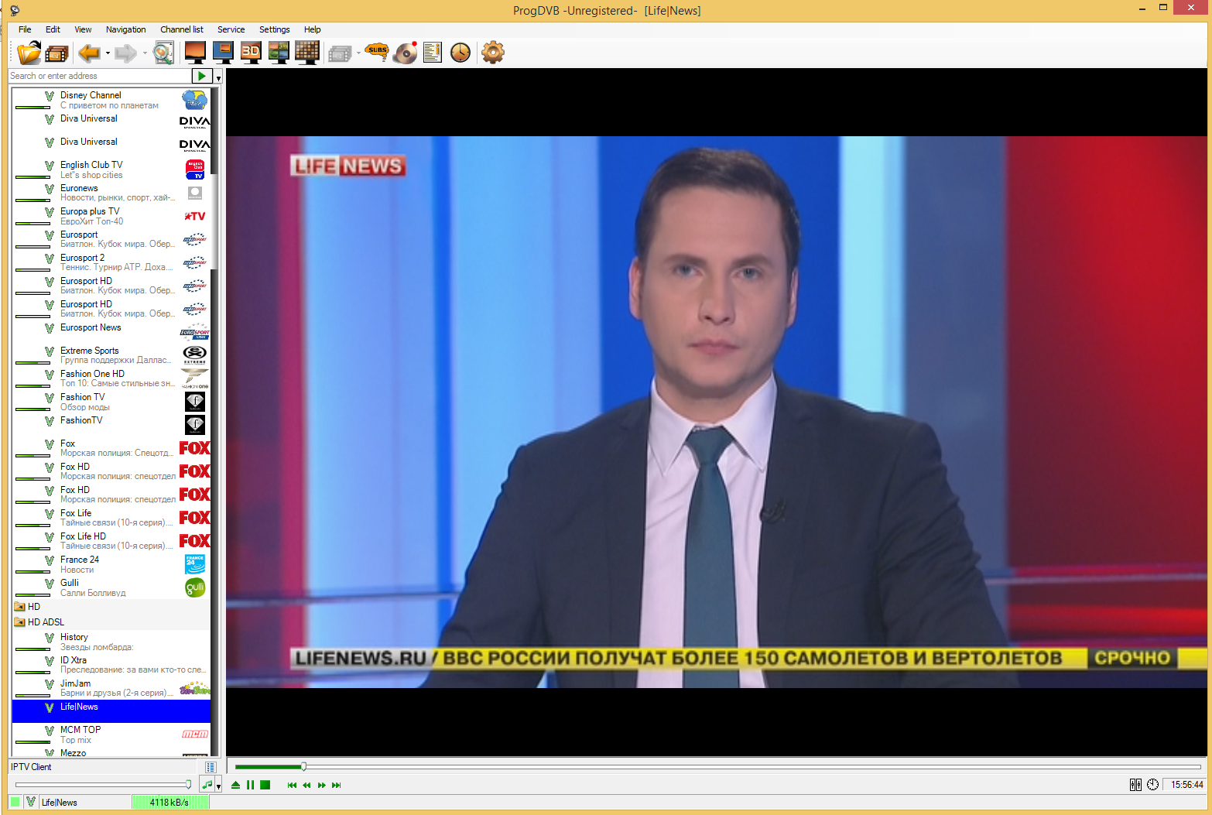The image size is (1212, 815).
Task: Expand the address bar dropdown arrow
Action: click(x=218, y=77)
